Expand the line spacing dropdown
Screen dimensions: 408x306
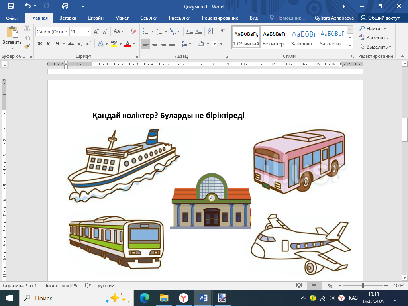point(190,44)
